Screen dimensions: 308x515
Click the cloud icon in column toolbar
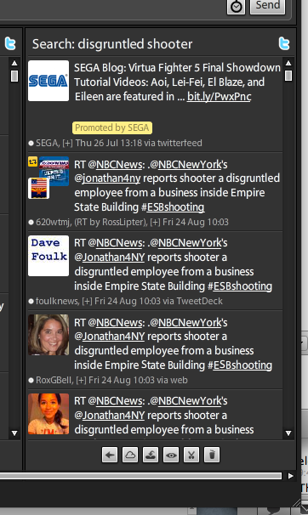tap(130, 455)
